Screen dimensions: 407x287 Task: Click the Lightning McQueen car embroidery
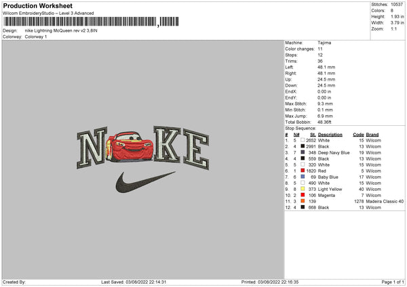(130, 147)
